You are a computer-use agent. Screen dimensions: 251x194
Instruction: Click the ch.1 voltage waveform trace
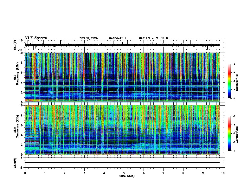122,45
